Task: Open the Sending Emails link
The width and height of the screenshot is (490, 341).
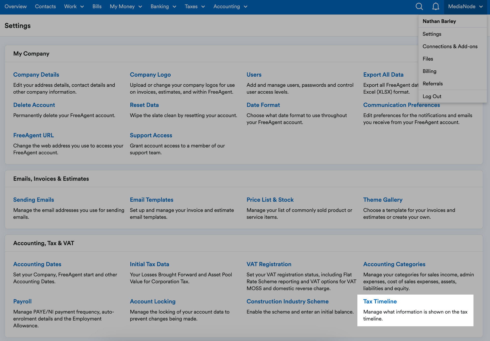Action: 34,200
